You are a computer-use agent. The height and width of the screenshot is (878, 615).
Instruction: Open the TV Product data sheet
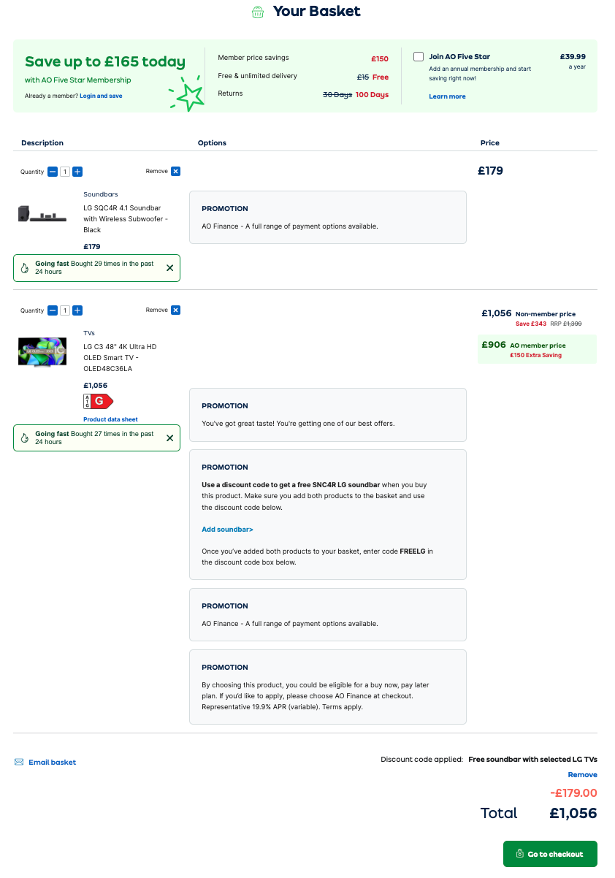(x=110, y=419)
